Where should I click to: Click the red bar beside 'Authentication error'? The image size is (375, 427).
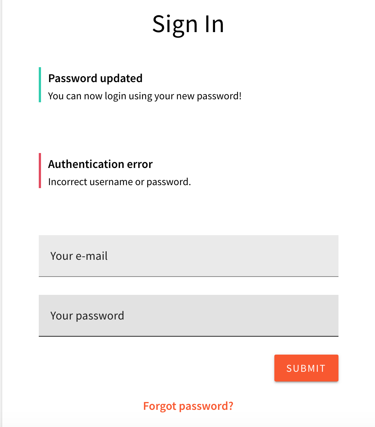tap(40, 170)
